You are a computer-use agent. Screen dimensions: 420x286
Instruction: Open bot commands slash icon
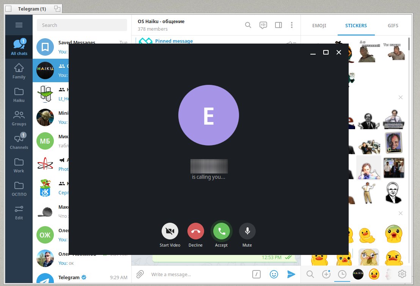click(x=256, y=274)
